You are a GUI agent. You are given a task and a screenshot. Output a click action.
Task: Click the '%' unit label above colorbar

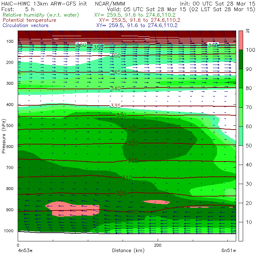coord(248,31)
